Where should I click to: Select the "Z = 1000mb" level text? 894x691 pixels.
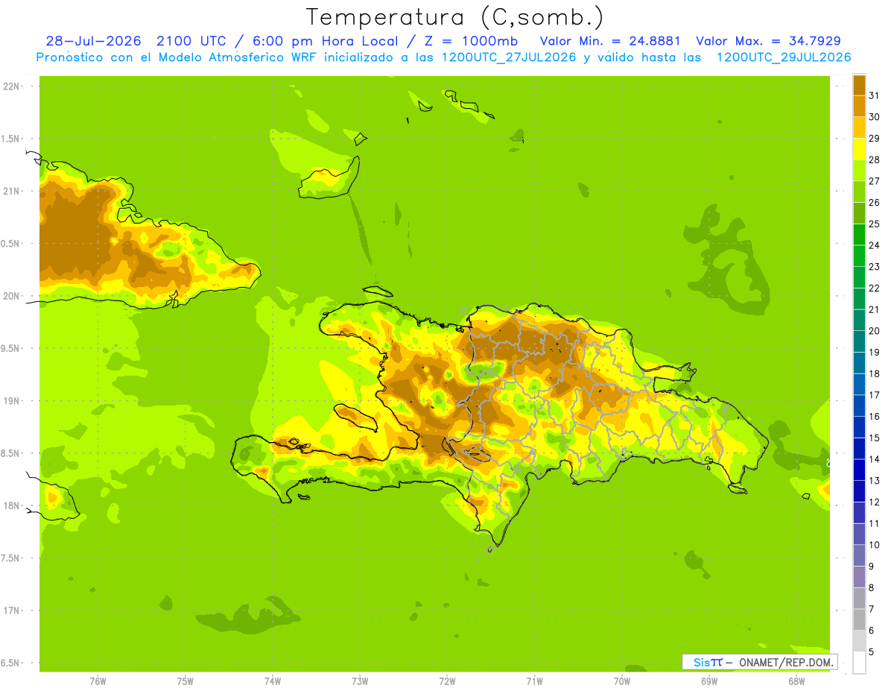point(471,41)
